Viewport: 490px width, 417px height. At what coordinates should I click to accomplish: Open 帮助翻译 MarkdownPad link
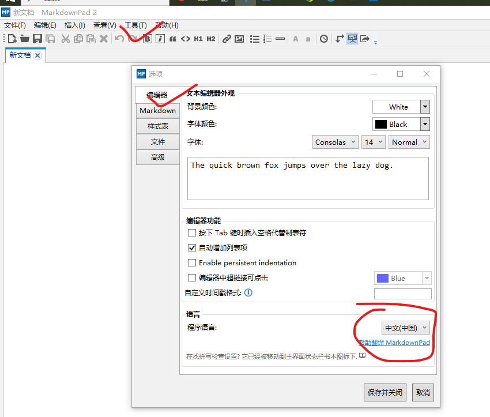pyautogui.click(x=394, y=343)
